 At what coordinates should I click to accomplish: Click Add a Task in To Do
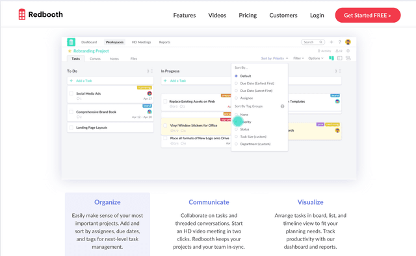(x=110, y=80)
